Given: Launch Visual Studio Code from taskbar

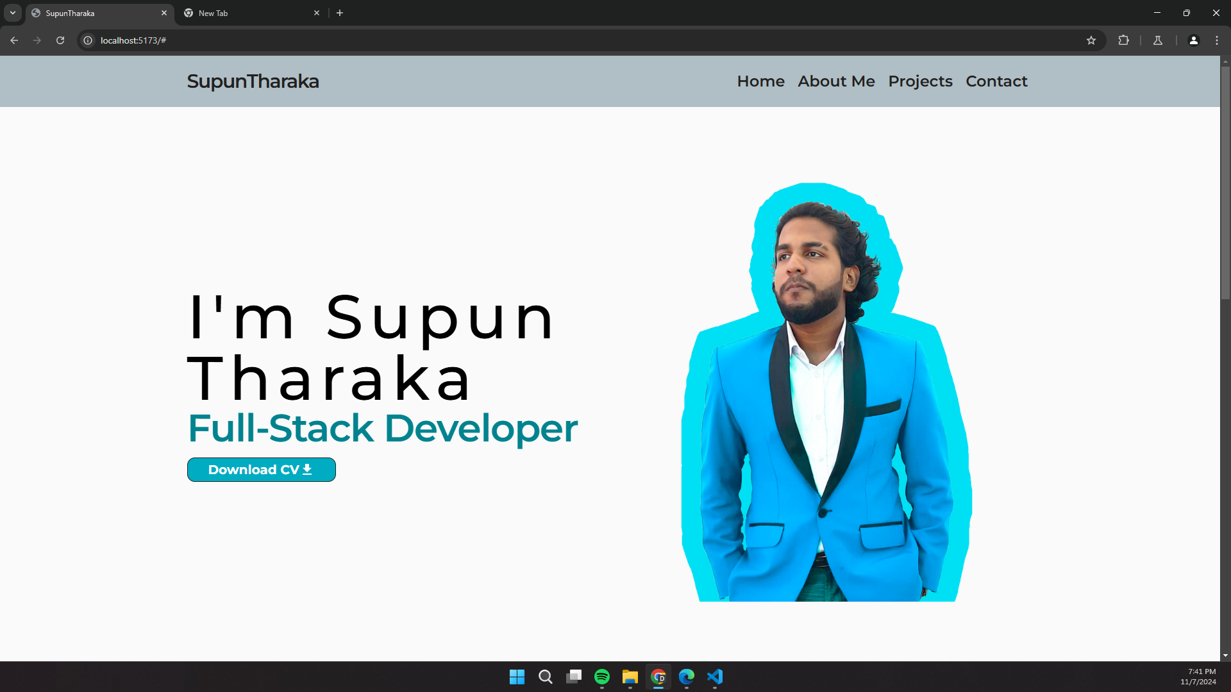Looking at the screenshot, I should [x=715, y=677].
